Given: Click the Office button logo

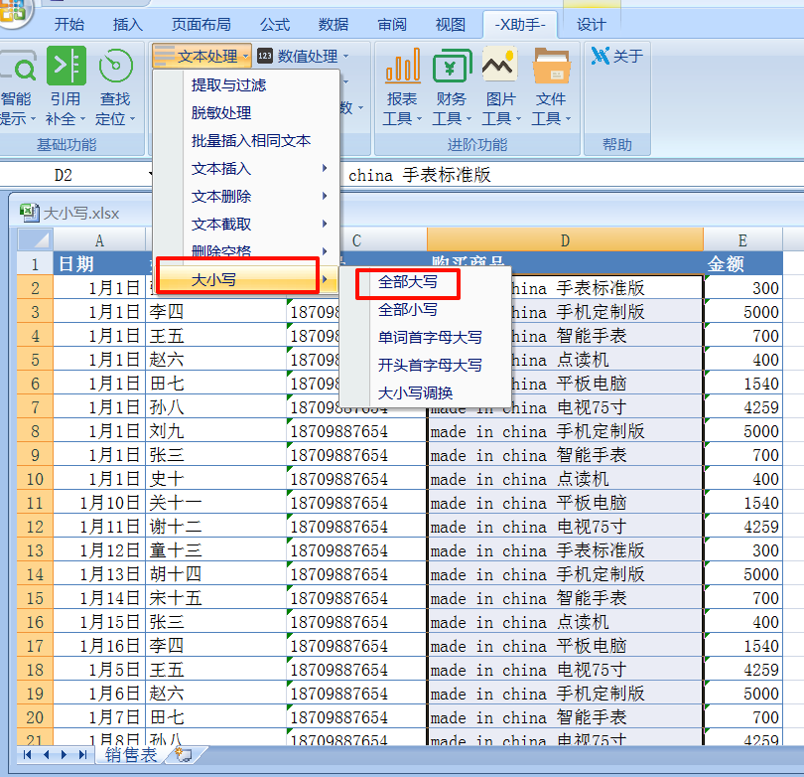Looking at the screenshot, I should pyautogui.click(x=14, y=11).
